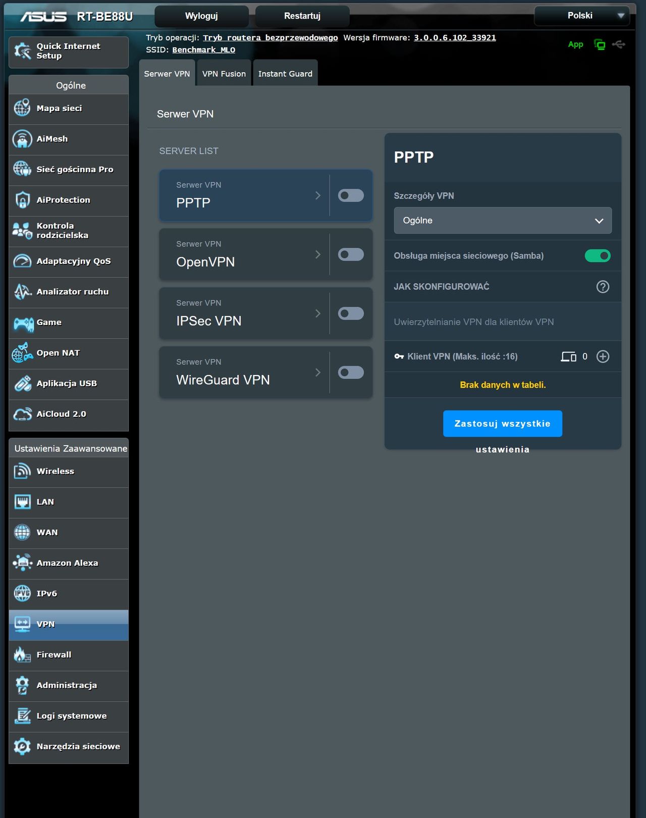Screen dimensions: 646x818
Task: Expand PPTP server details chevron
Action: (x=318, y=195)
